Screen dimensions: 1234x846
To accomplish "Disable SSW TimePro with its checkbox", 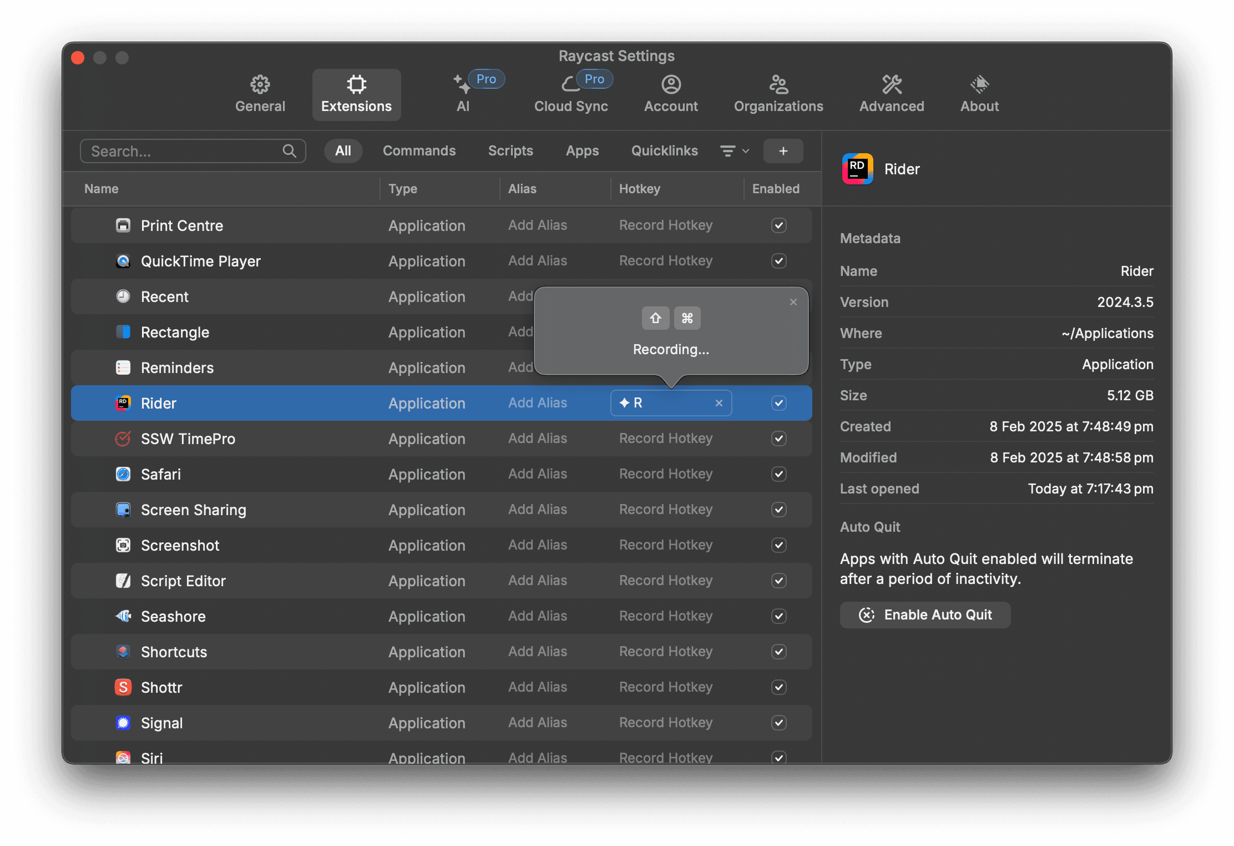I will tap(778, 439).
